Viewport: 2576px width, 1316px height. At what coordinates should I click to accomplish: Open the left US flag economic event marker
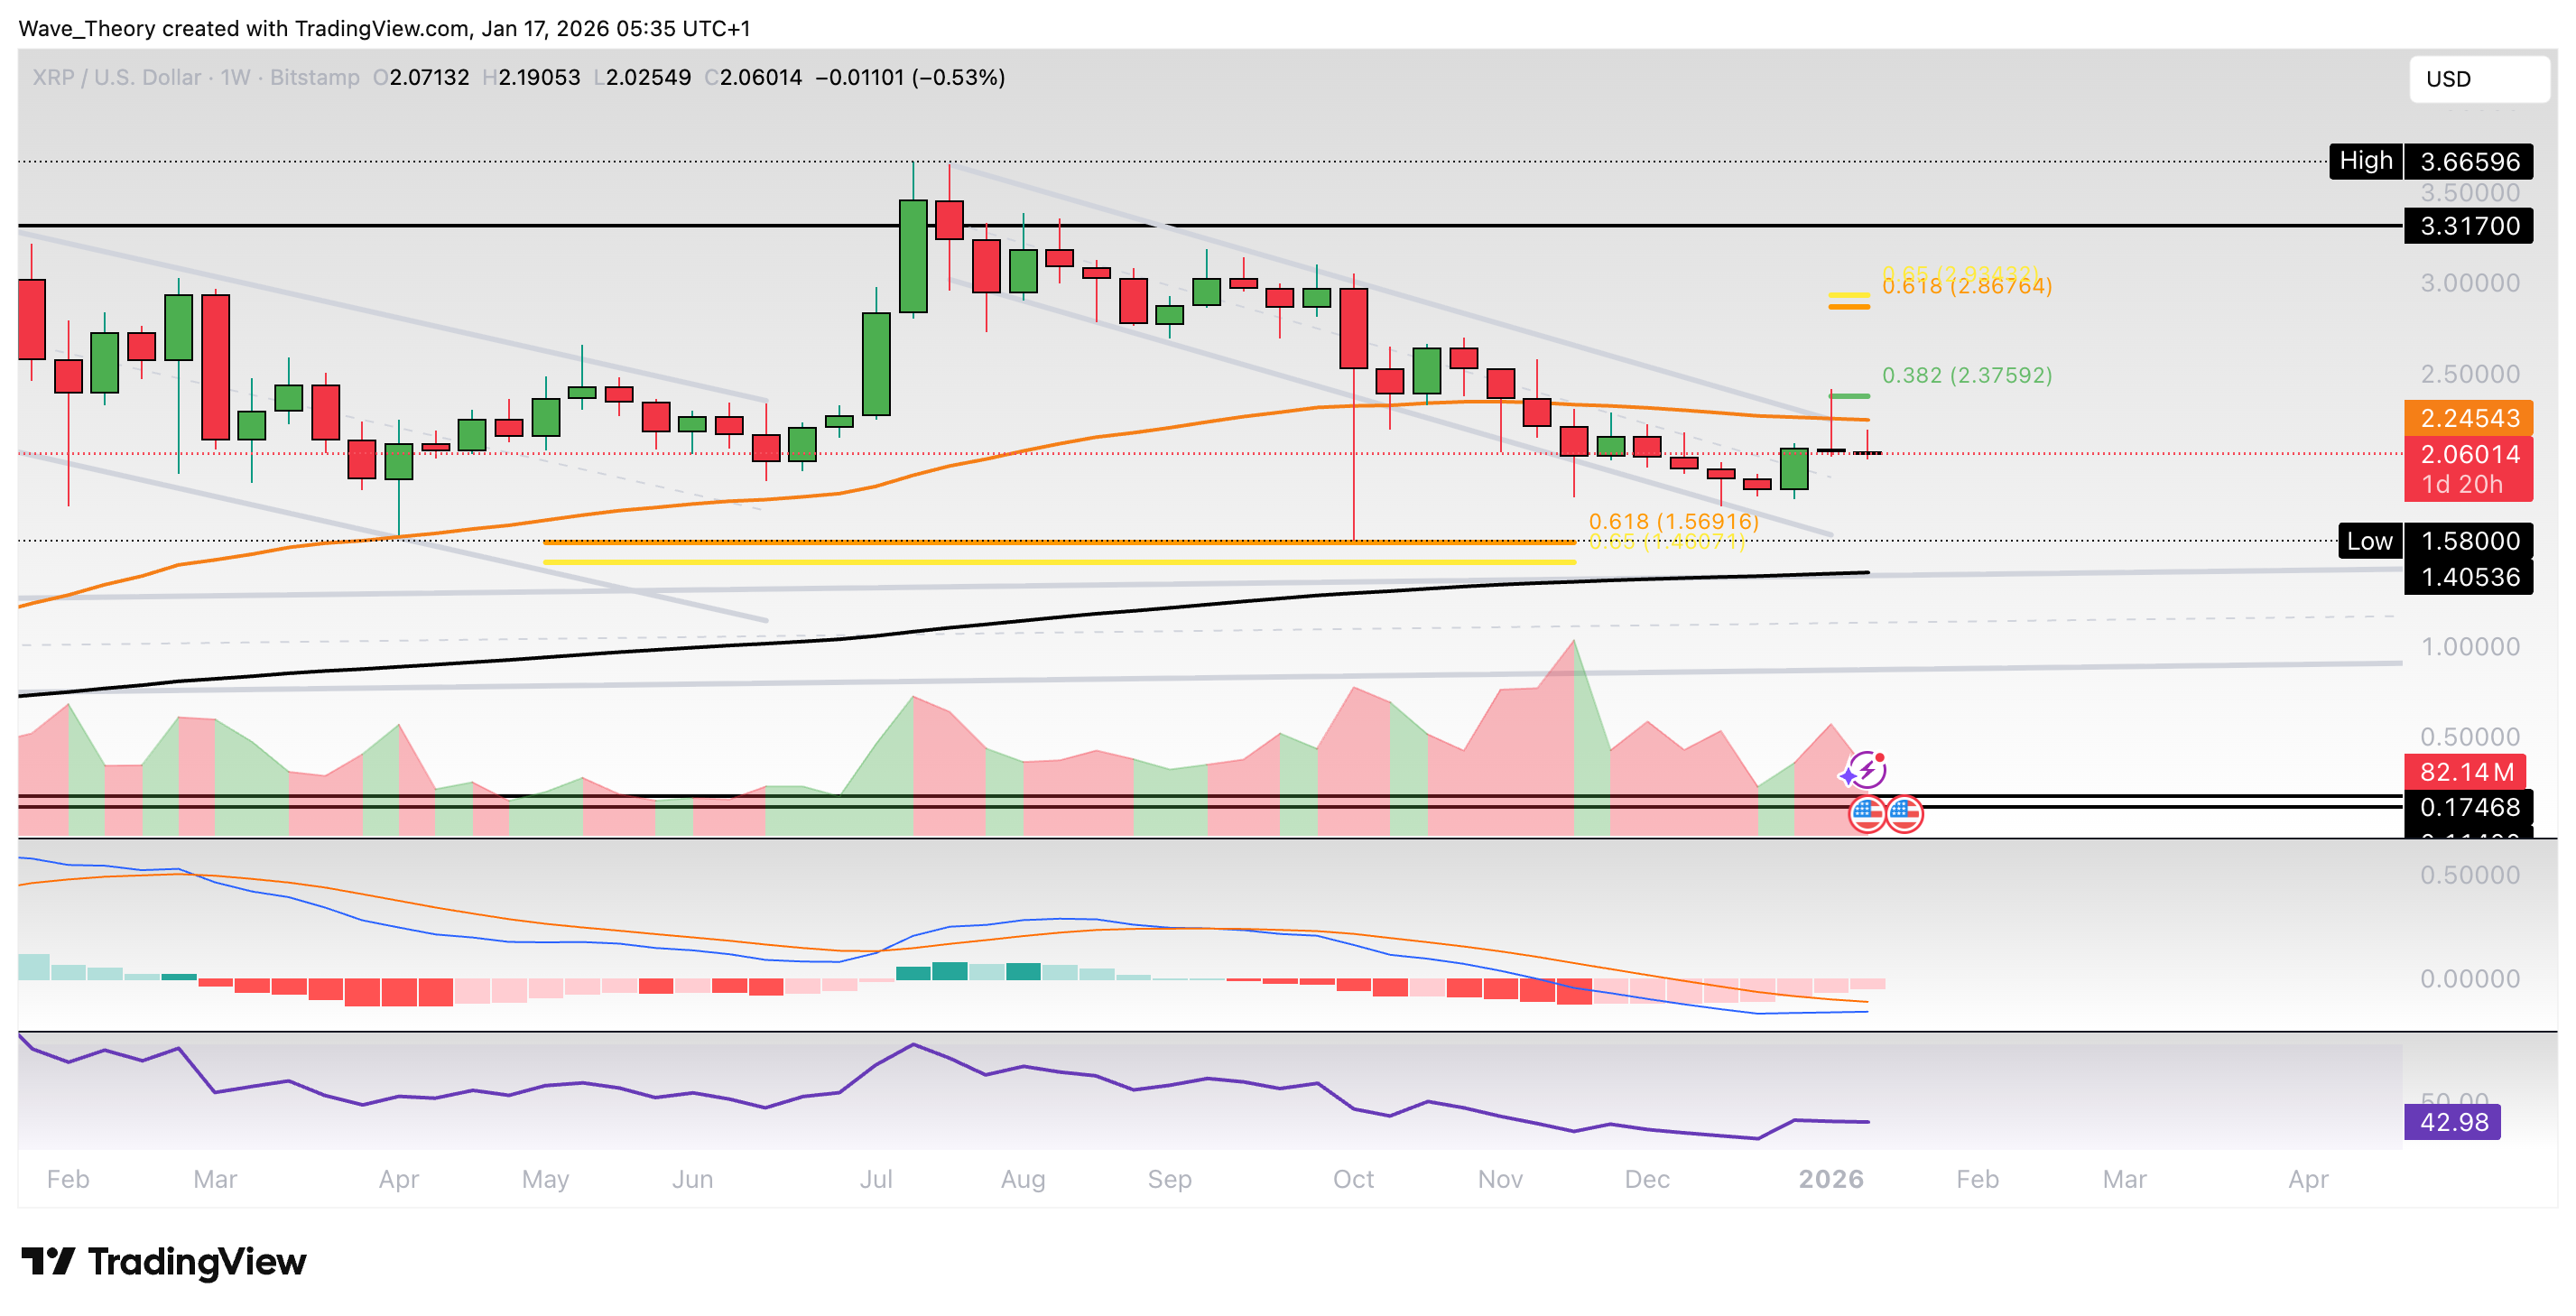(1866, 814)
